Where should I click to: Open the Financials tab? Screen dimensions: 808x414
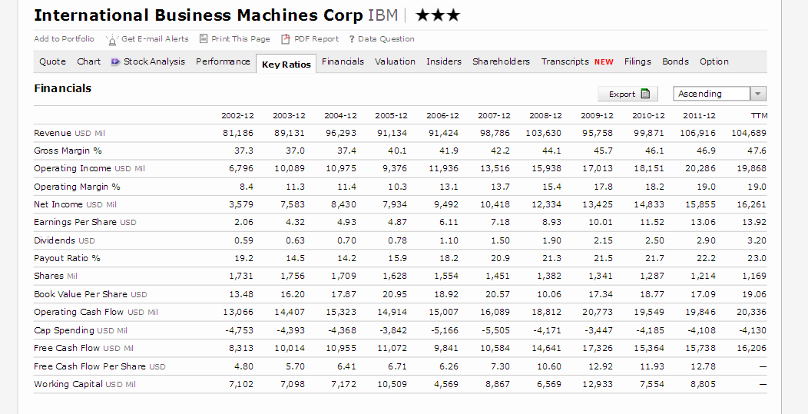343,61
